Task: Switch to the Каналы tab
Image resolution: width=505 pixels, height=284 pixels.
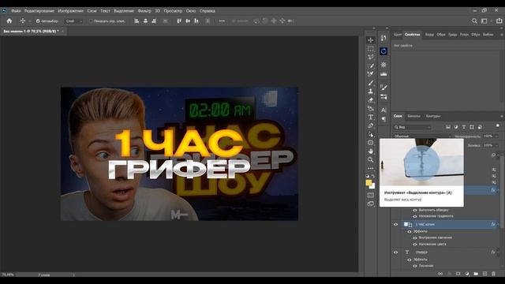Action: [x=413, y=116]
